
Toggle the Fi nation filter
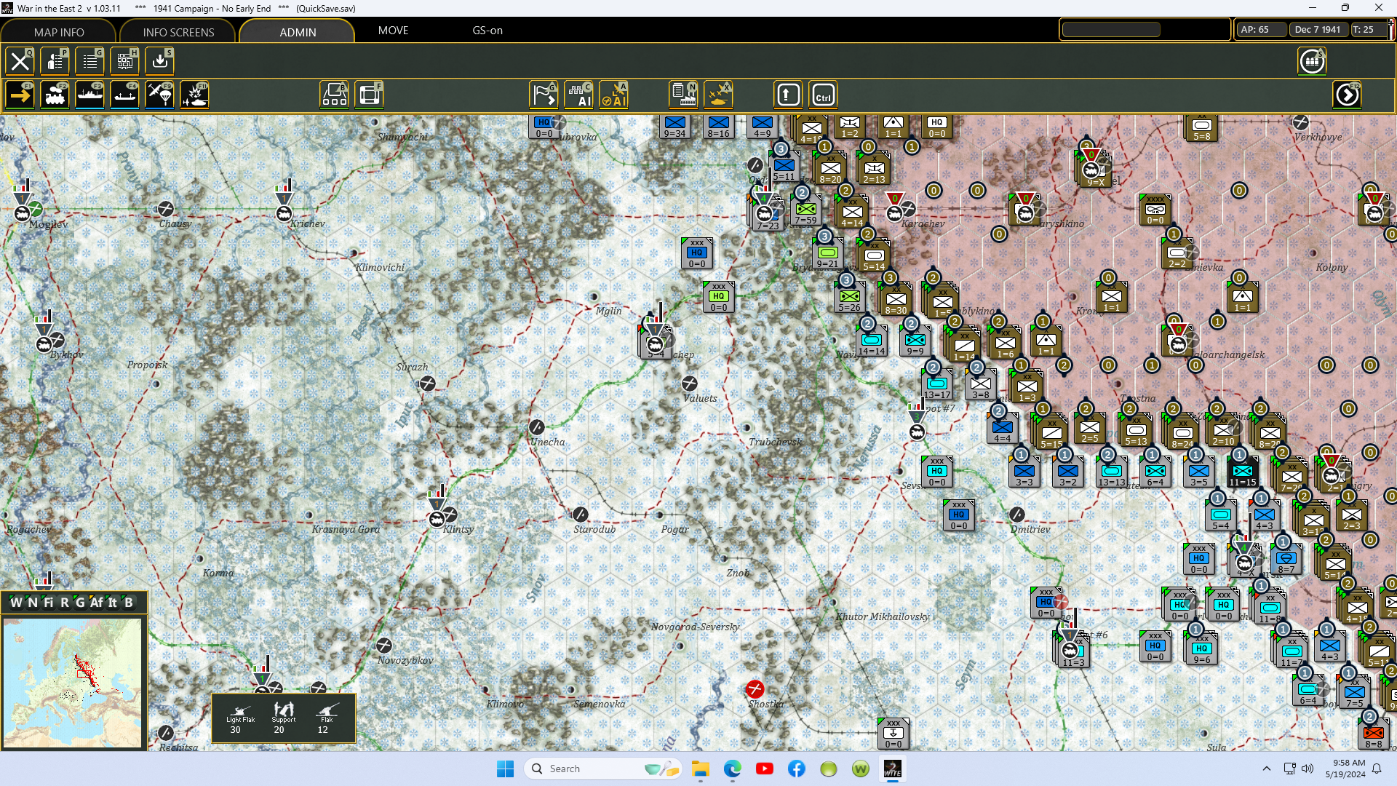pos(48,603)
